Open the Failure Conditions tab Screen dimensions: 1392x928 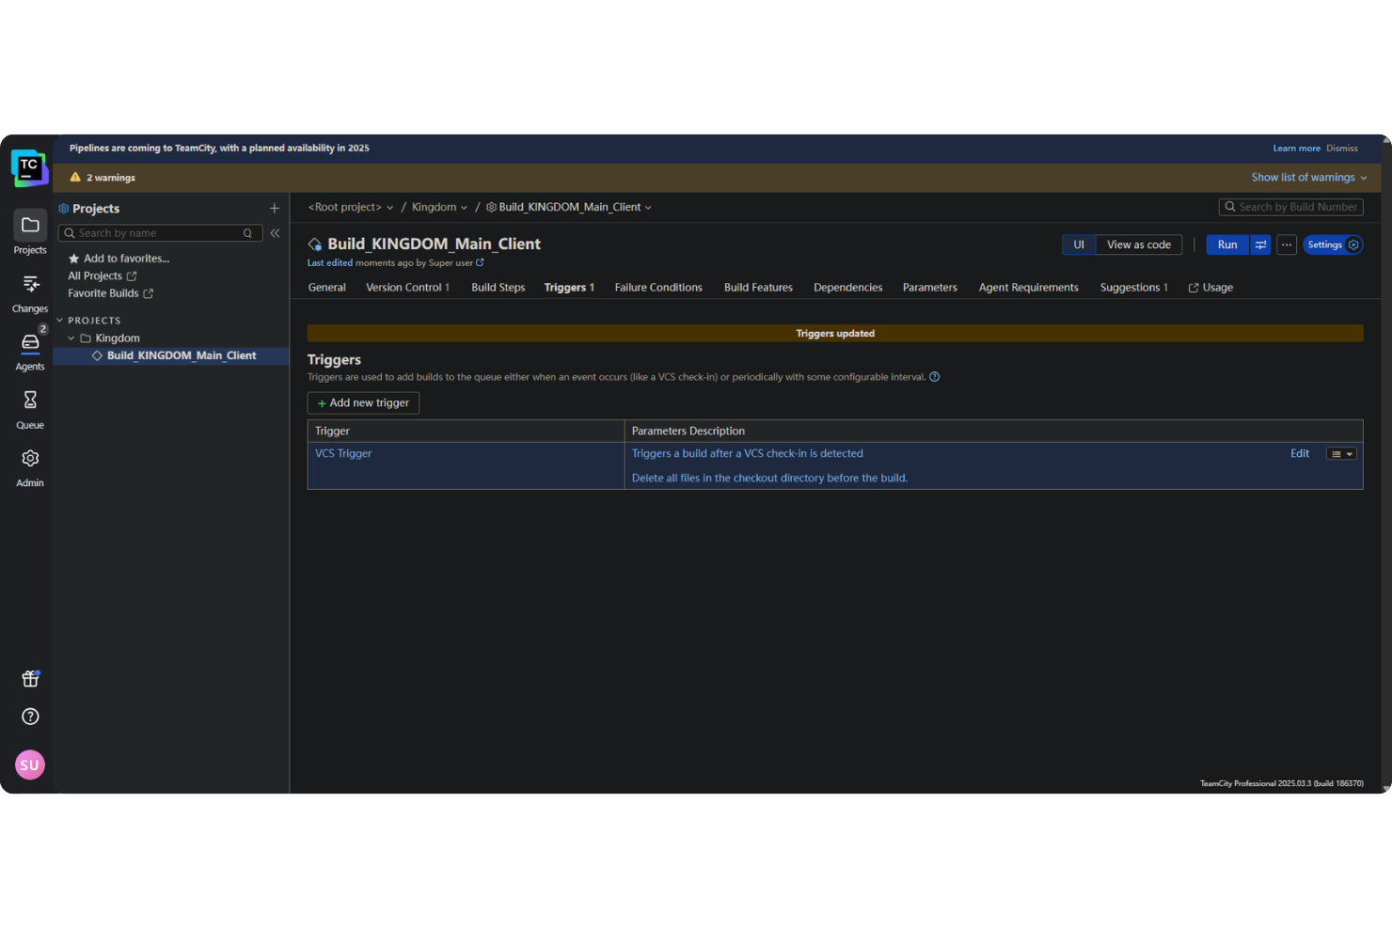(658, 287)
